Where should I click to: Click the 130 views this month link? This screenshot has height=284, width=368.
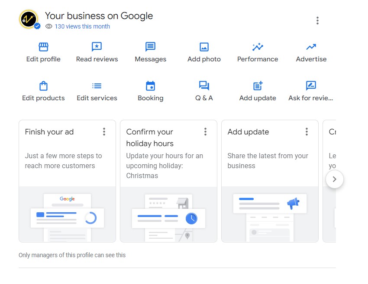pyautogui.click(x=82, y=26)
